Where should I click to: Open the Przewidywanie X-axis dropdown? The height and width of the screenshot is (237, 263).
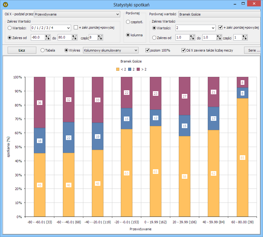[77, 14]
